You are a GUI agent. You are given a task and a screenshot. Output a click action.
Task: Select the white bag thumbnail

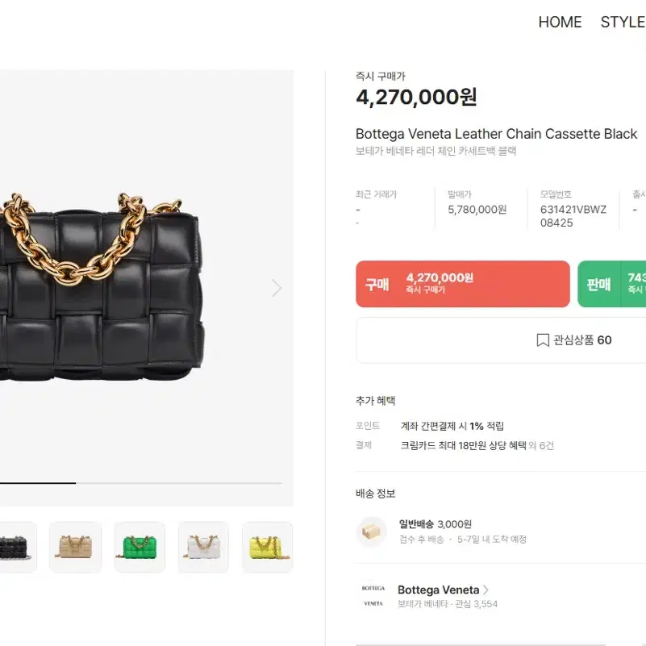click(203, 547)
